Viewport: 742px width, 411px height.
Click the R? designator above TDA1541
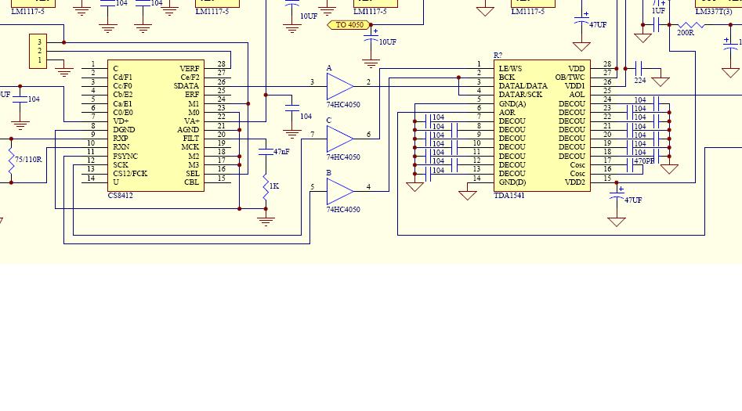(498, 56)
